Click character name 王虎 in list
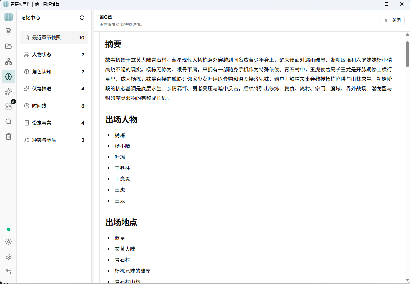The width and height of the screenshot is (410, 284). click(120, 190)
